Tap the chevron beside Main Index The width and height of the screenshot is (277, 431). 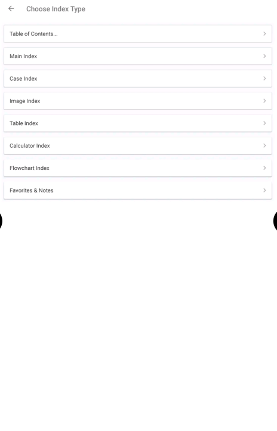point(264,56)
